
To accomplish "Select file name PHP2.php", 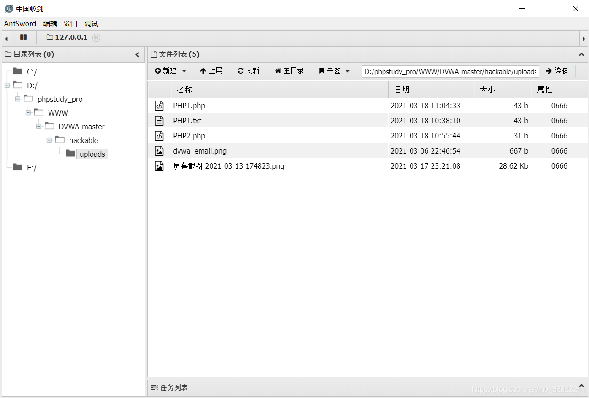I will point(189,136).
